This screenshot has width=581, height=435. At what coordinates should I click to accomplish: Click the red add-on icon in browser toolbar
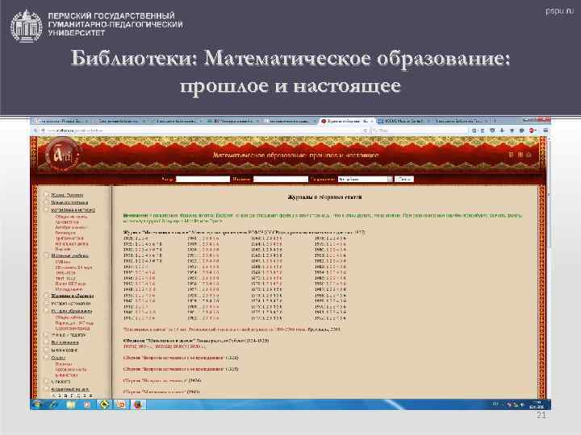tap(533, 130)
